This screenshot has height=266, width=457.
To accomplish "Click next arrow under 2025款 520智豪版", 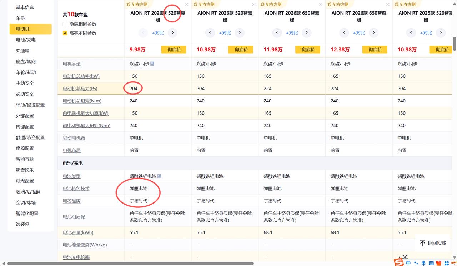I will point(441,33).
